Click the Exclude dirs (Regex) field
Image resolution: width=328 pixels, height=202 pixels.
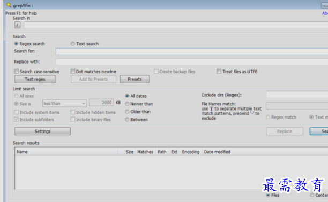point(297,95)
